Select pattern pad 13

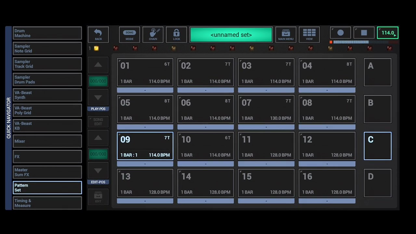tap(145, 183)
